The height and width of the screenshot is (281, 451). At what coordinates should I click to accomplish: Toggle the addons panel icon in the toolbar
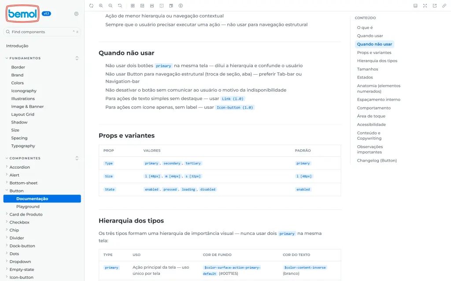(x=415, y=5)
